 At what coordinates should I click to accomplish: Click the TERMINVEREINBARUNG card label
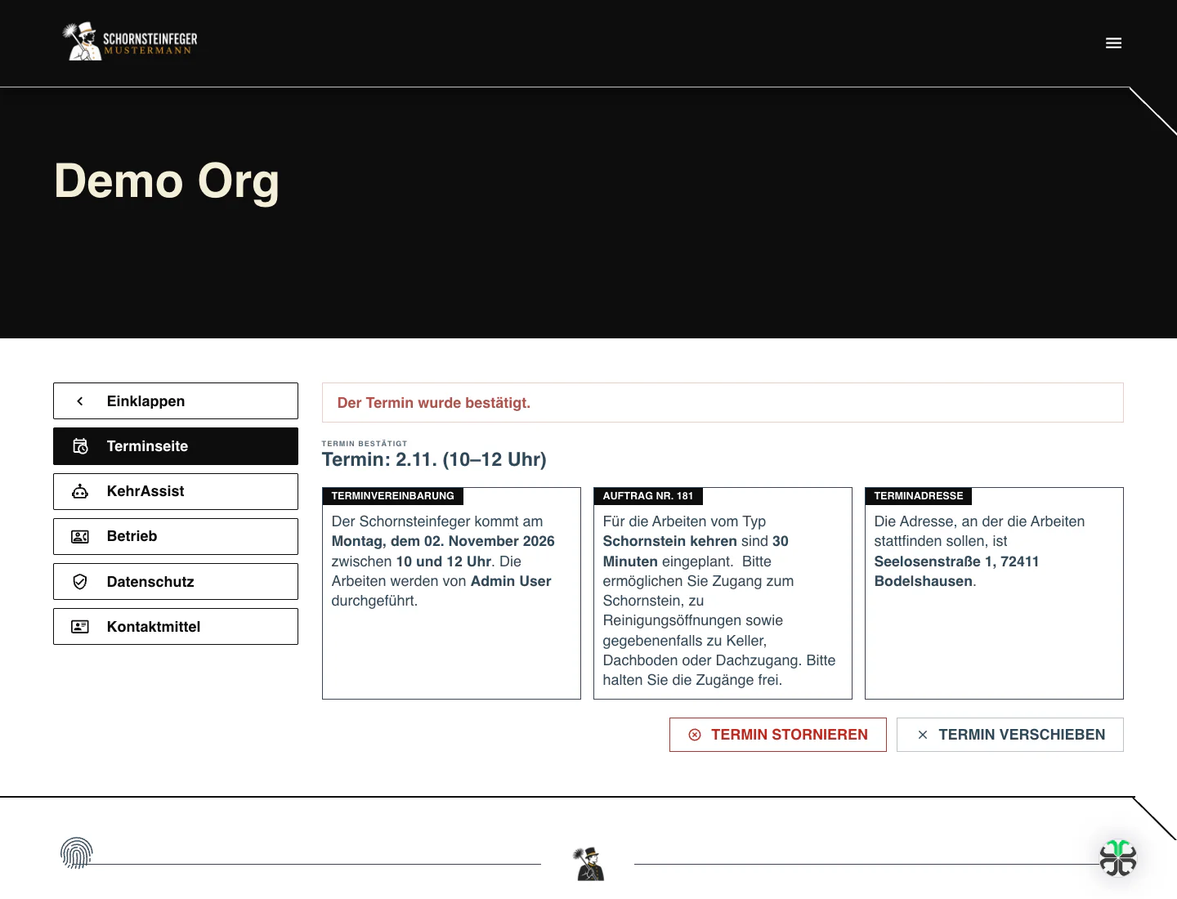coord(393,496)
